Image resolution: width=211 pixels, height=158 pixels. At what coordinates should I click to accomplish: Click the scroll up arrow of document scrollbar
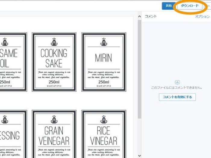click(x=139, y=17)
